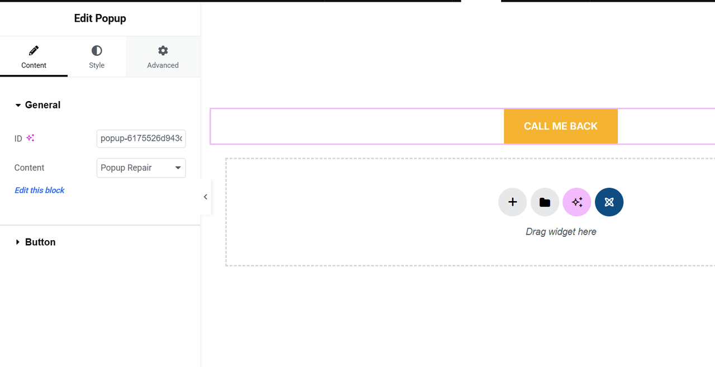This screenshot has height=367, width=715.
Task: Open the template library folder icon
Action: pos(545,202)
